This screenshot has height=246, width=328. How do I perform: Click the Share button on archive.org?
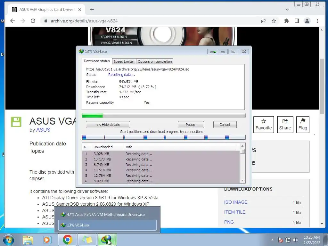(285, 125)
